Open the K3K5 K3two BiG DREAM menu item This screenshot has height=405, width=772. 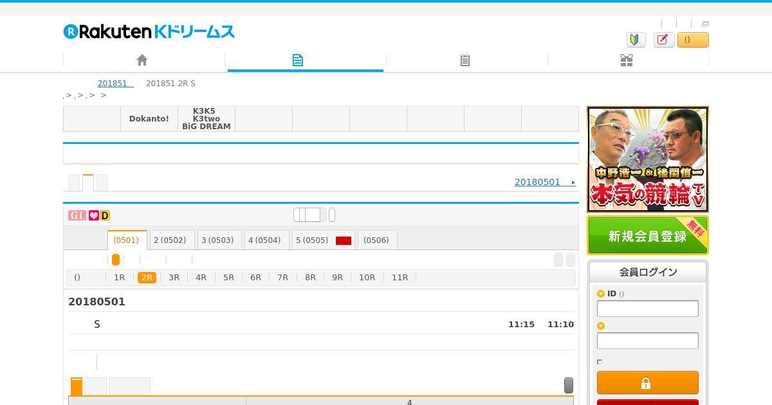[x=207, y=119]
